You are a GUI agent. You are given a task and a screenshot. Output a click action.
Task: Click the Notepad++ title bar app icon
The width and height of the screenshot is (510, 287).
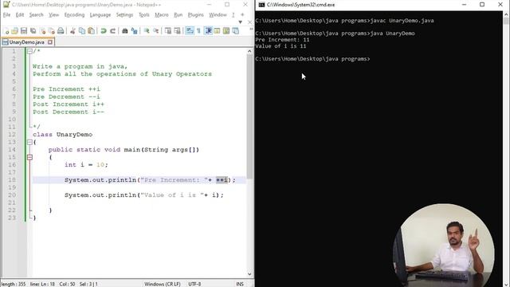click(x=6, y=5)
